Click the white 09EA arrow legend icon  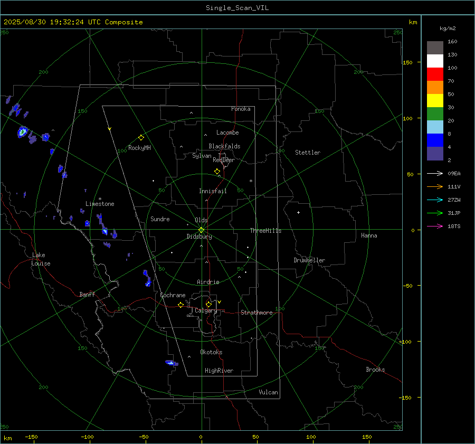435,173
